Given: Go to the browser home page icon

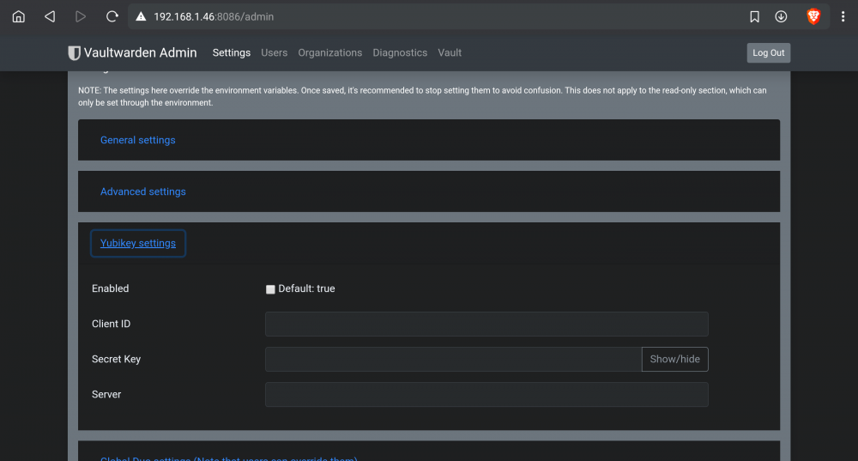Looking at the screenshot, I should (19, 16).
